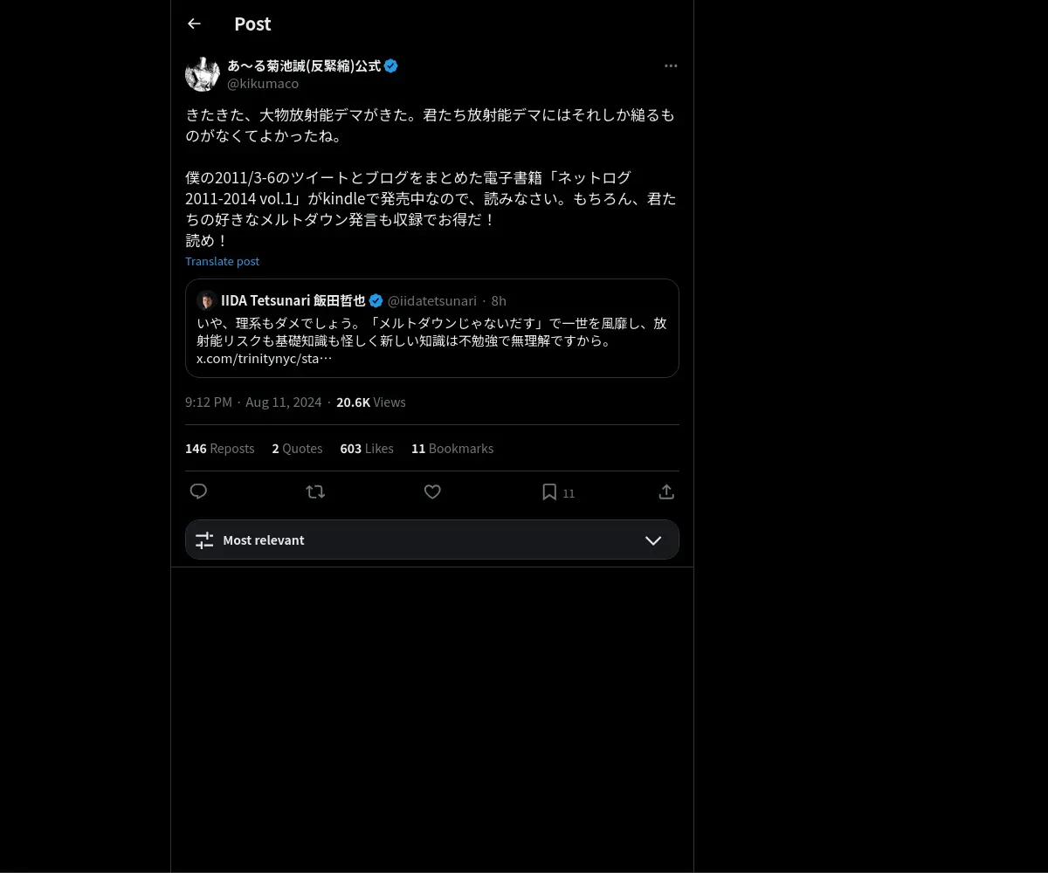1048x873 pixels.
Task: Open the @kikumaco handle link
Action: [263, 84]
